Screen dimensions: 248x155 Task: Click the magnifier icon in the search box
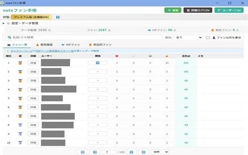9,37
